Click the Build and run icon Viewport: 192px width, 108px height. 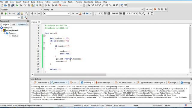53,5
